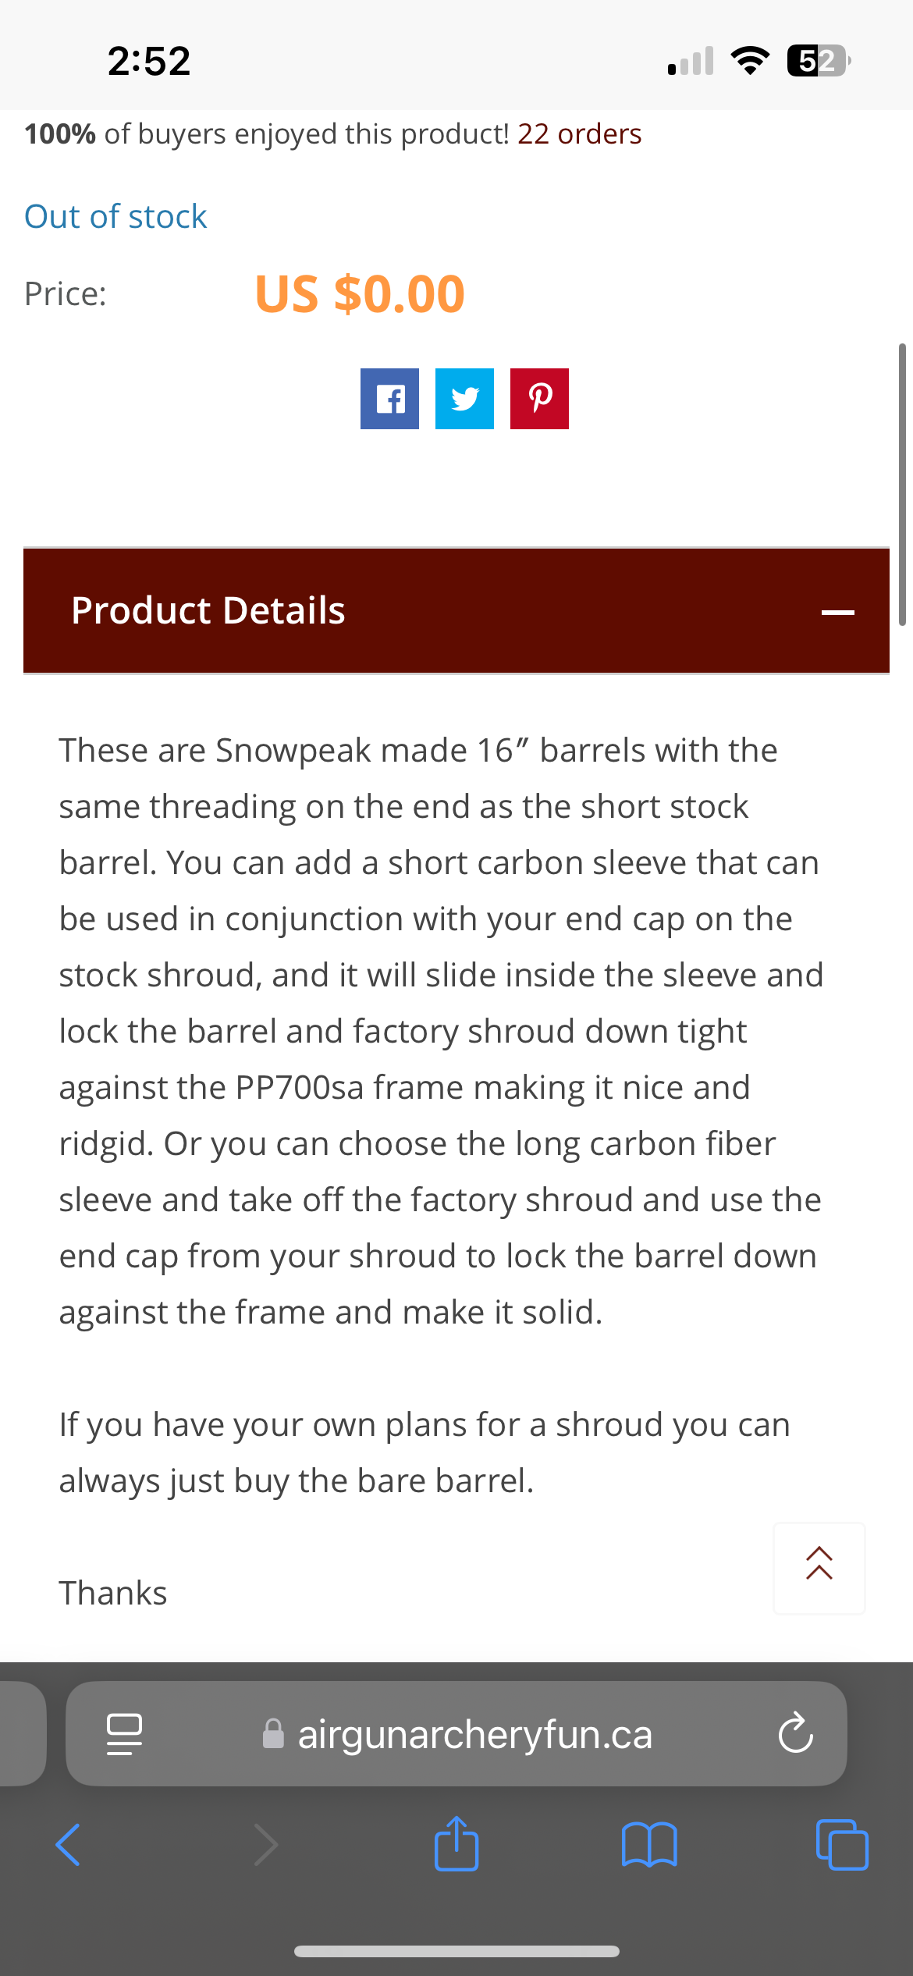Open Safari page settings reader icon
The image size is (913, 1976).
tap(124, 1734)
